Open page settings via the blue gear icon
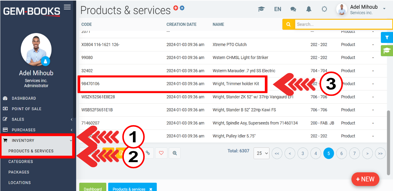 182,8
